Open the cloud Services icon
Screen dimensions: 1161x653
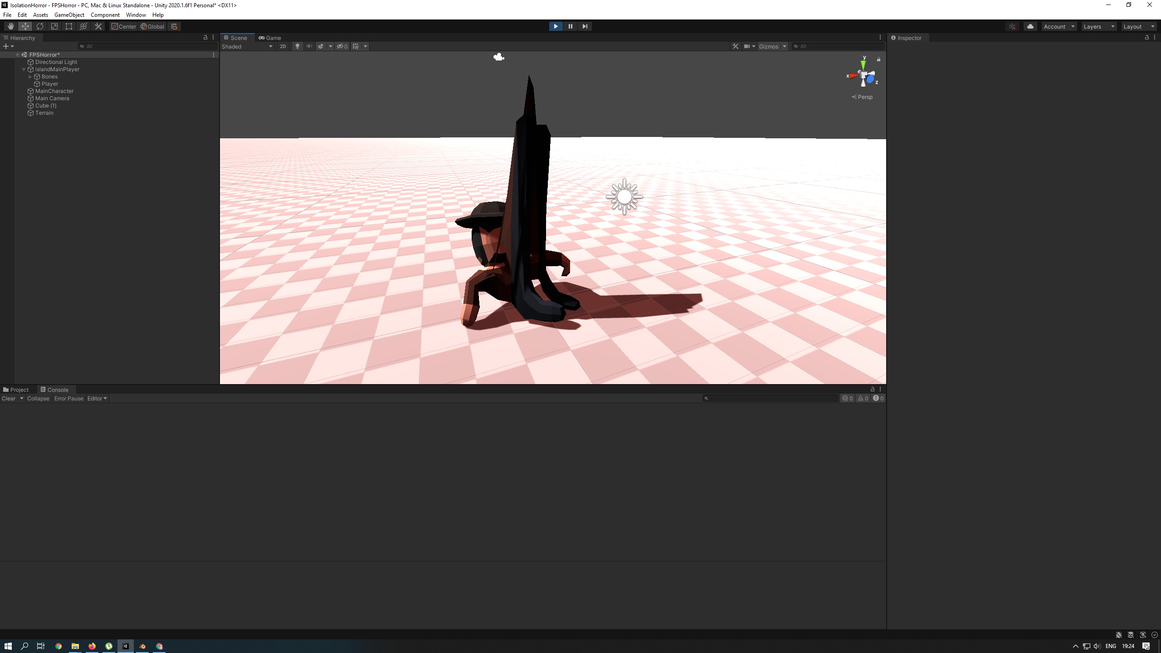1030,26
